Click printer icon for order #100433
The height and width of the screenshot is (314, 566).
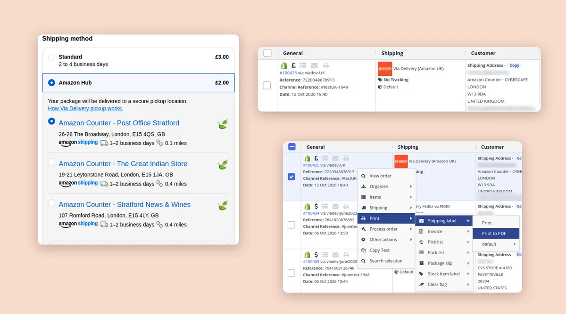[346, 255]
